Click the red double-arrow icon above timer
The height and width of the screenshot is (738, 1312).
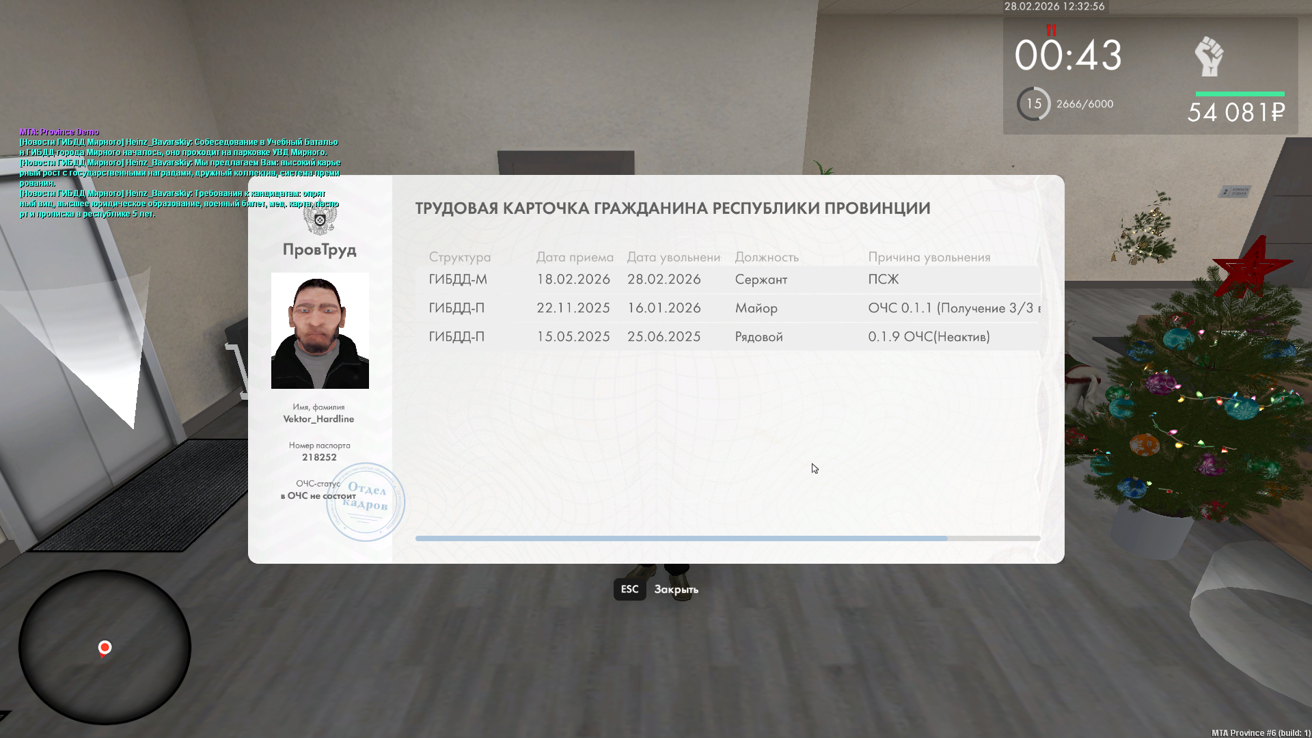1051,30
